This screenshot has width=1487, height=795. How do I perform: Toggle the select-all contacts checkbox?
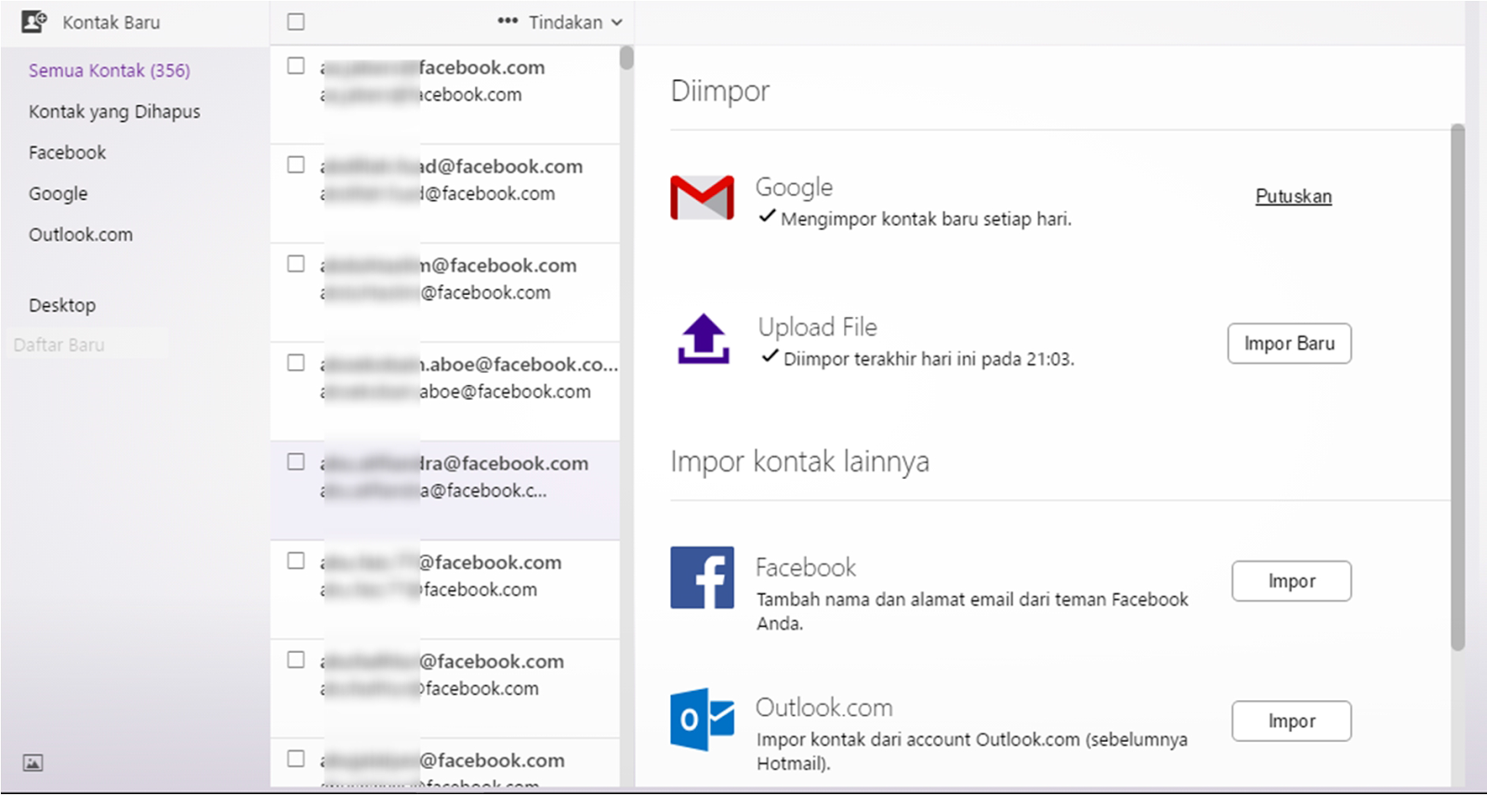[x=296, y=21]
